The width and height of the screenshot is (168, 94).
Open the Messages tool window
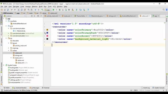(x=34, y=88)
